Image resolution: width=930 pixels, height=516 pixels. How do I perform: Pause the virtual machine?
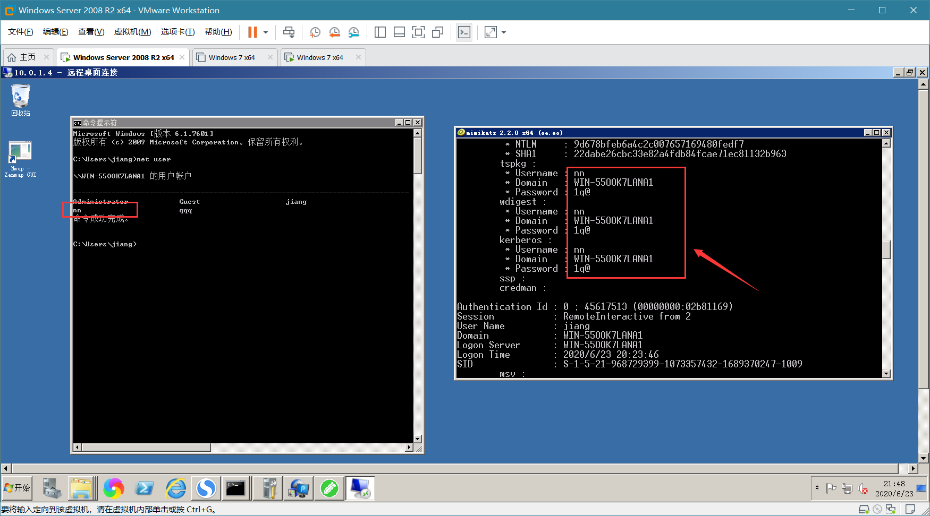(x=252, y=32)
